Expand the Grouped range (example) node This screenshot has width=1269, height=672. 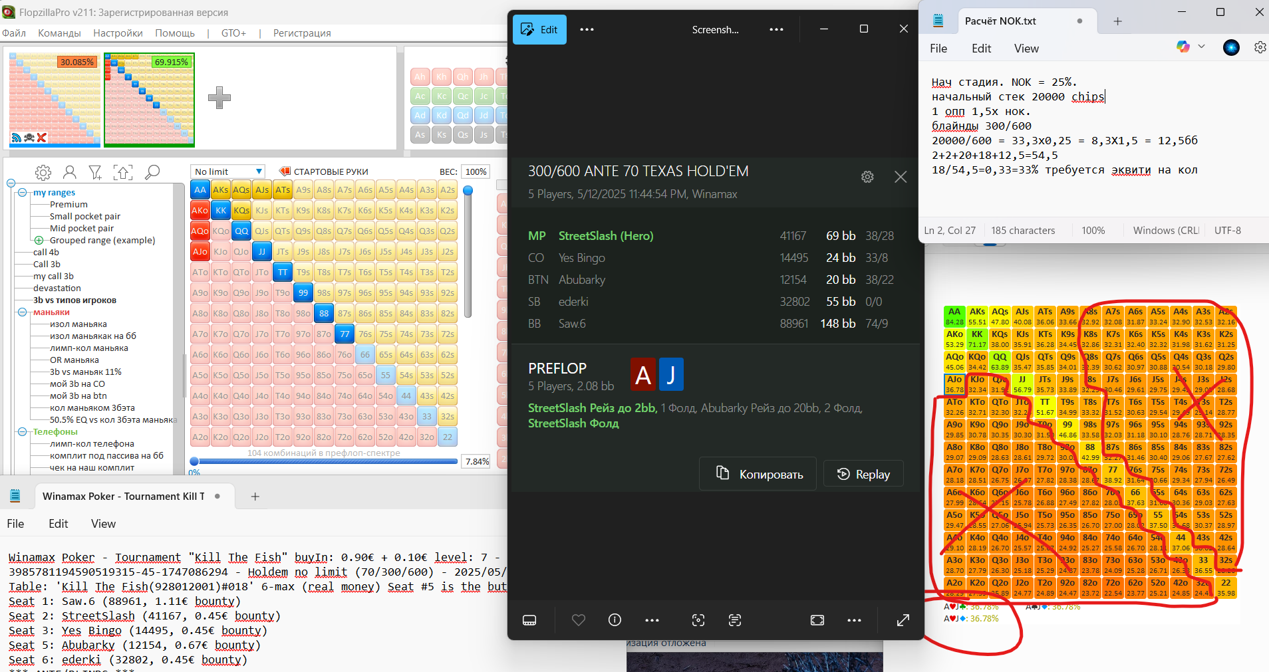point(39,241)
